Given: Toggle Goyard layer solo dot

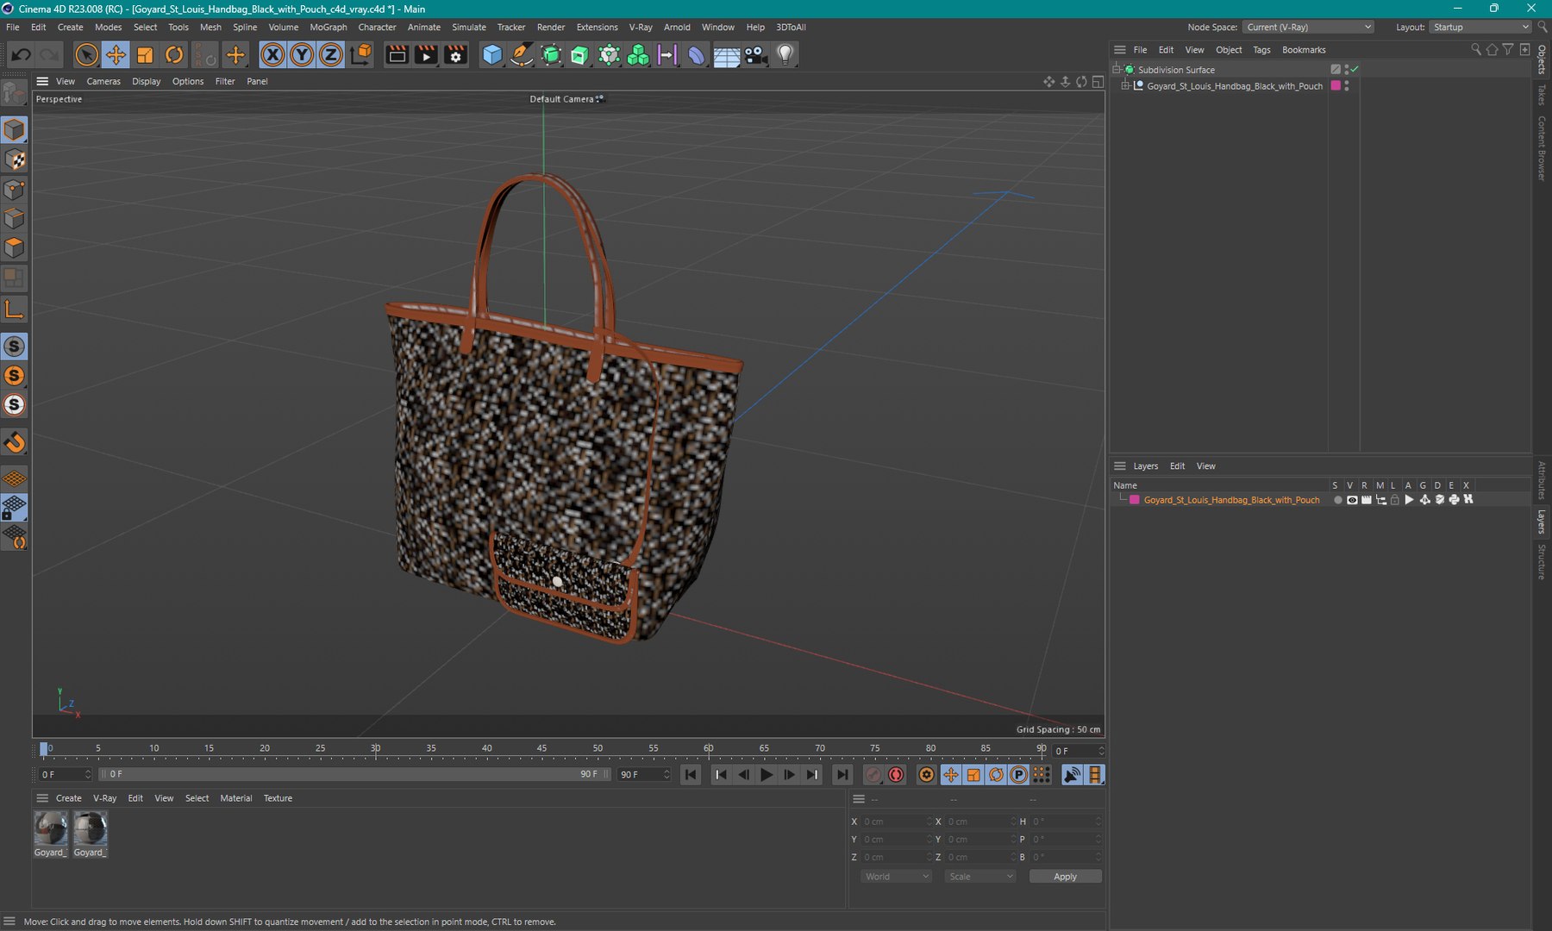Looking at the screenshot, I should 1337,500.
